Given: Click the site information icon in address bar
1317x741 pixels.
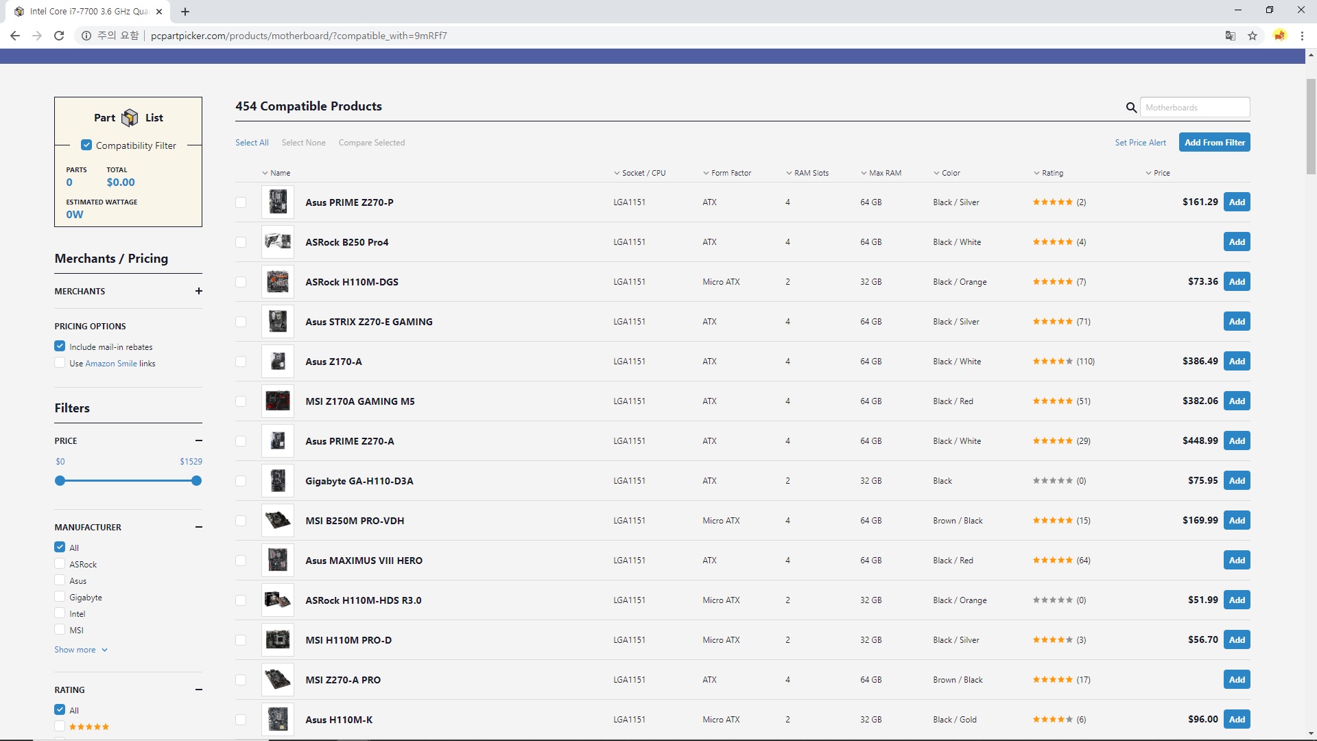Looking at the screenshot, I should pyautogui.click(x=86, y=36).
